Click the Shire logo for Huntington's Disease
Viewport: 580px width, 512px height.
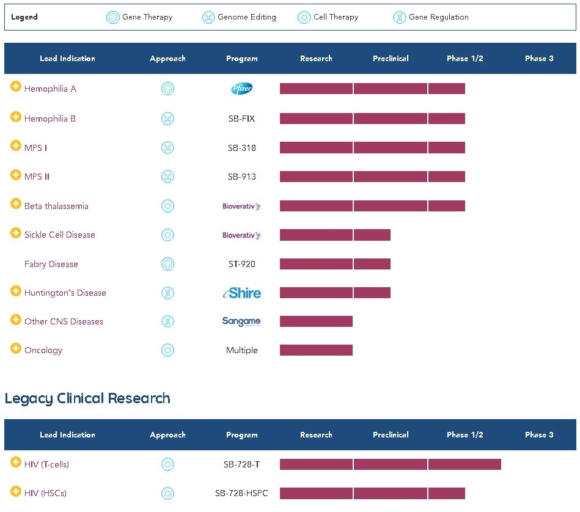tap(241, 293)
